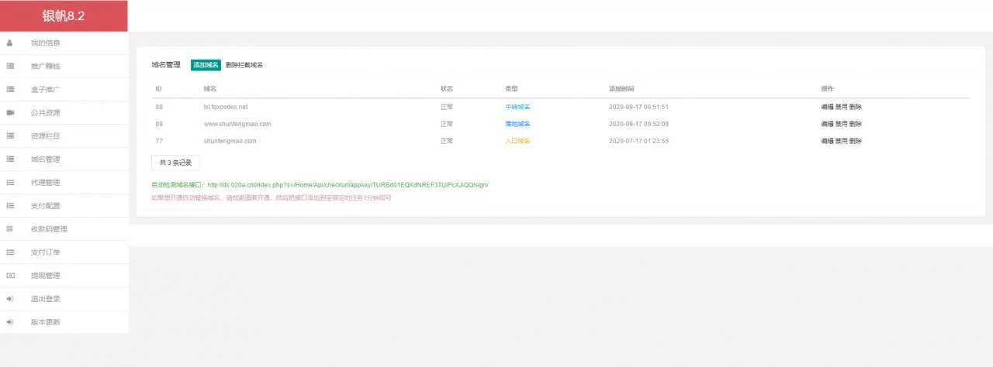The width and height of the screenshot is (993, 367).
Task: Edit the txl.foxcodes.net domain row
Action: tap(827, 107)
